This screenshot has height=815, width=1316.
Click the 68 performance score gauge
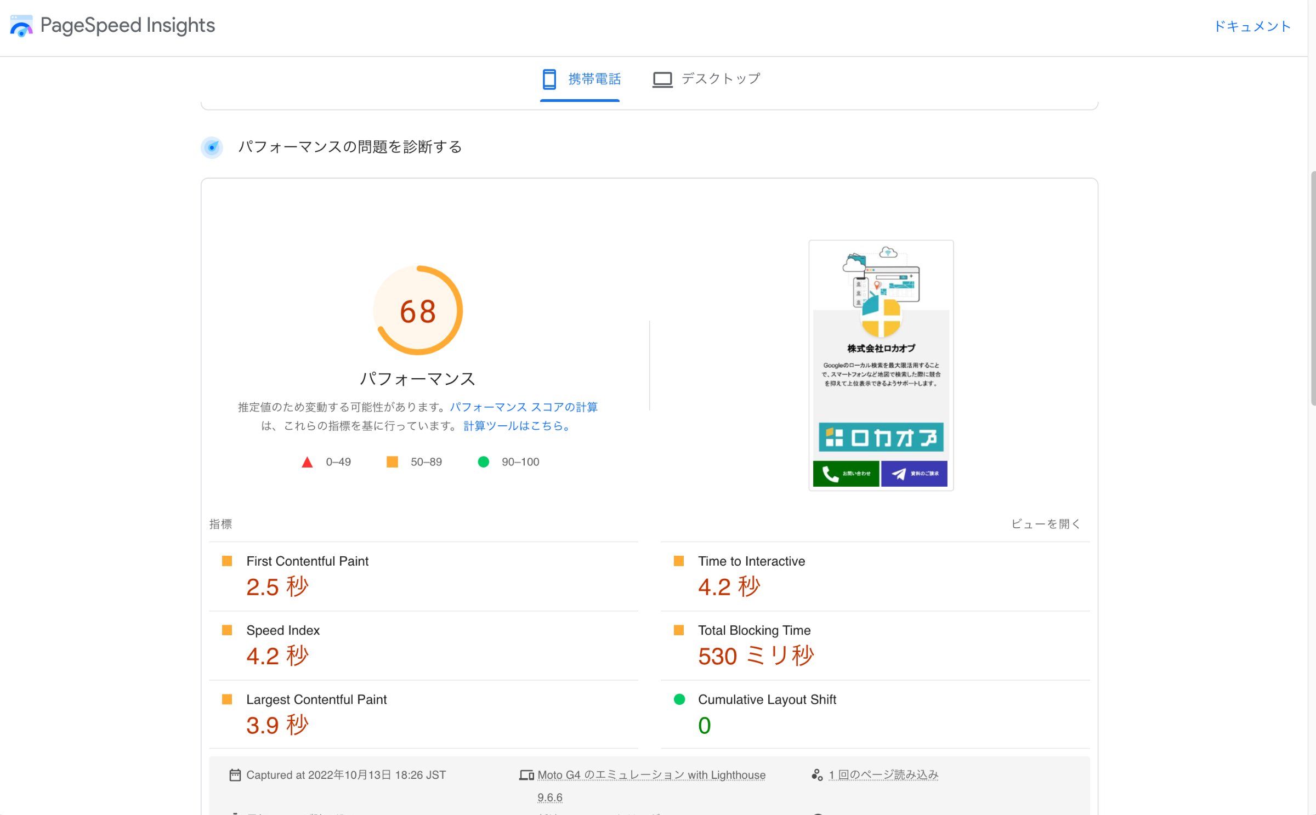418,311
